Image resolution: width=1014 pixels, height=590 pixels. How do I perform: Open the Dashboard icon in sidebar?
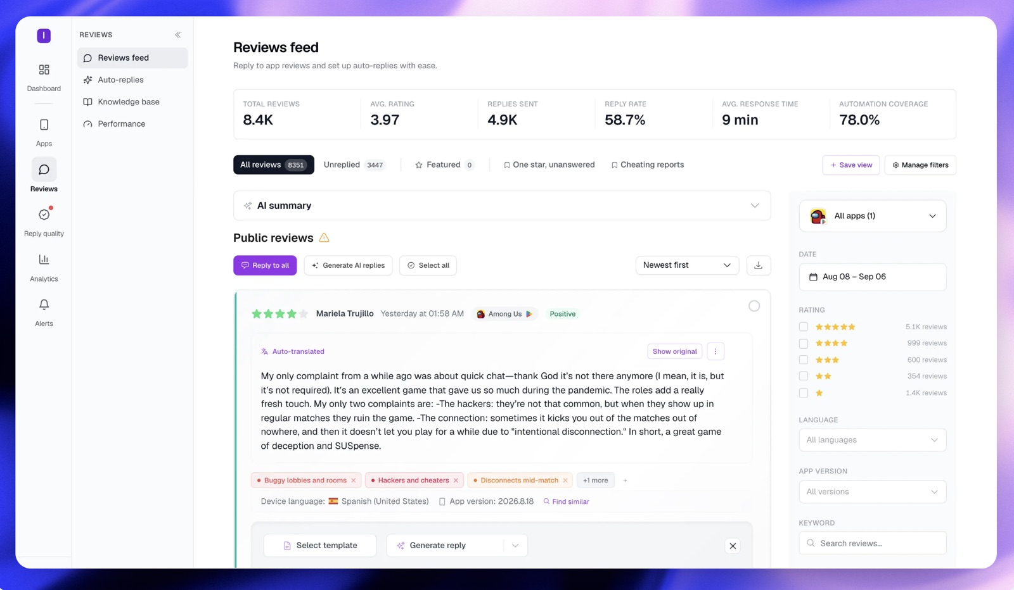coord(44,70)
